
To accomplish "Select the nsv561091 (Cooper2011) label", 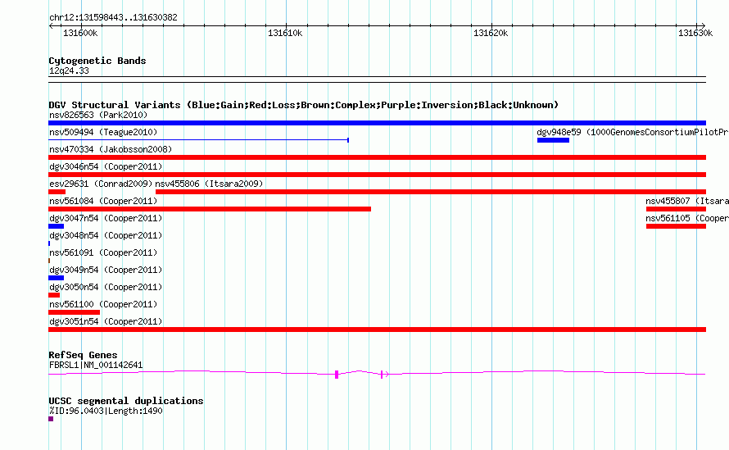I will tap(103, 252).
